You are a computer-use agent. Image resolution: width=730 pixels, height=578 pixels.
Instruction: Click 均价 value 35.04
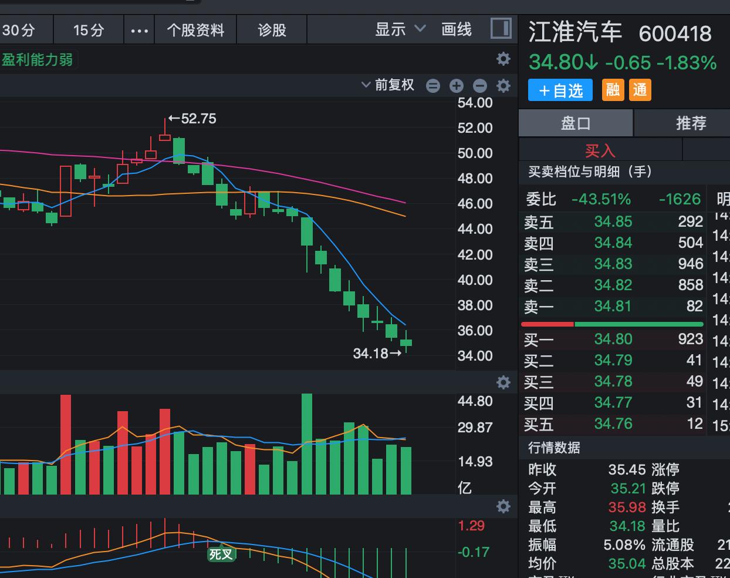point(627,564)
